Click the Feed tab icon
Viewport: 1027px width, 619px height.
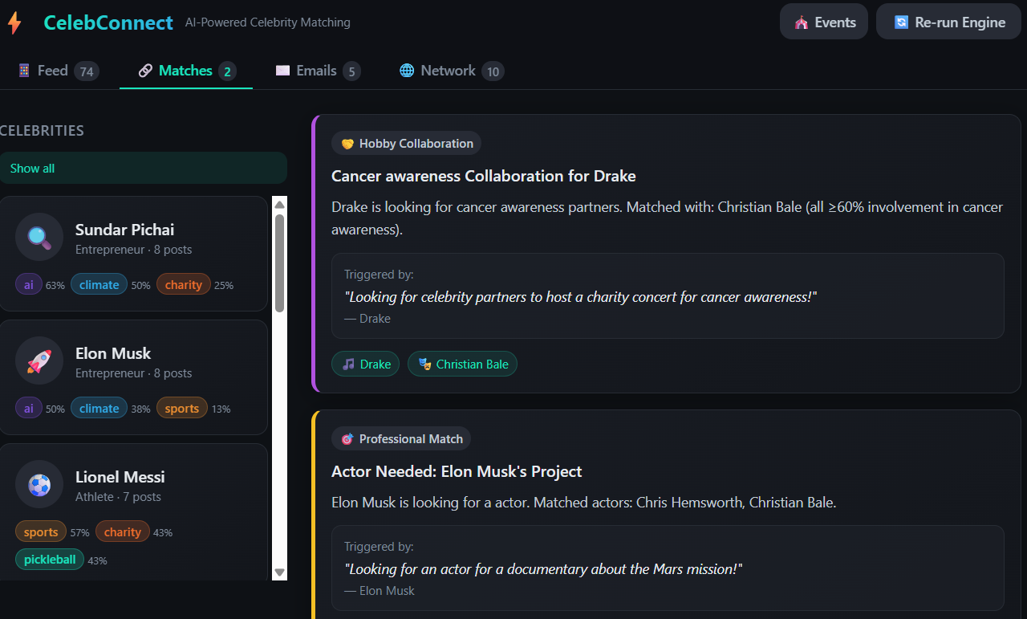coord(24,71)
